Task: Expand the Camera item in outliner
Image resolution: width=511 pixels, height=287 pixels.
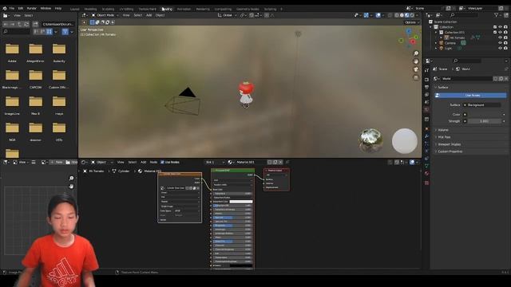Action: pyautogui.click(x=436, y=43)
